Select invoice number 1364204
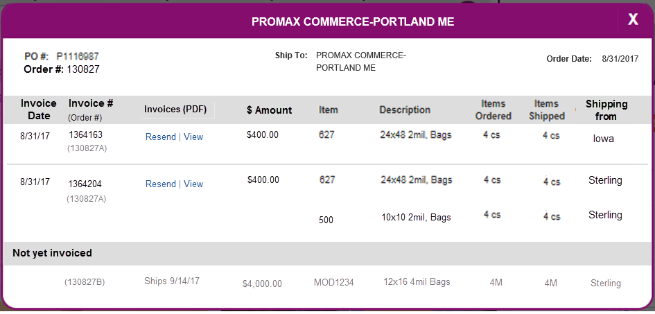 [x=85, y=184]
